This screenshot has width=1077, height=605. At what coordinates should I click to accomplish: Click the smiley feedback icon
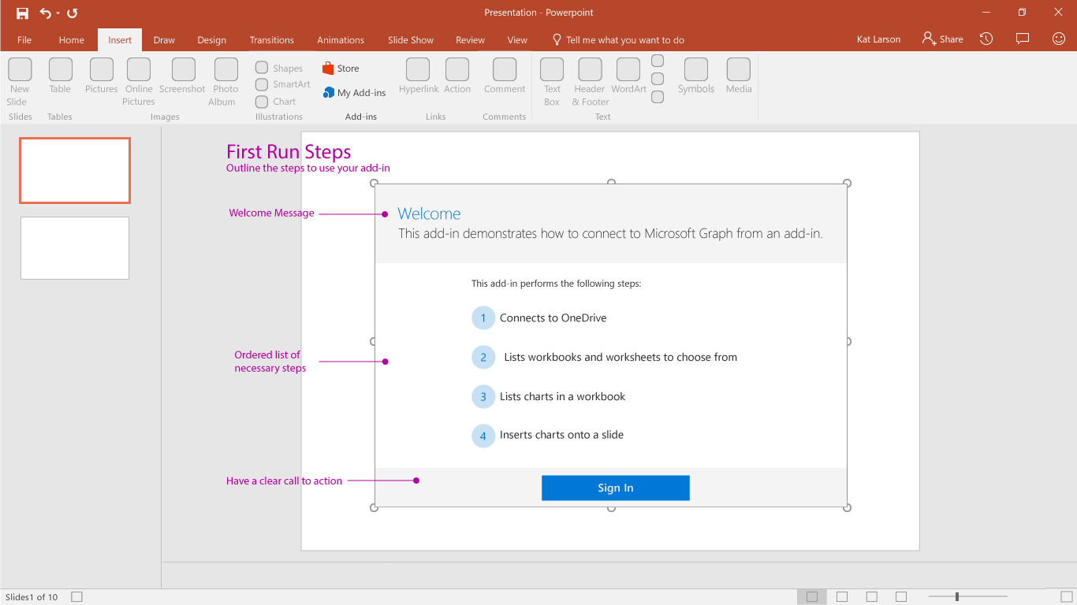point(1059,39)
